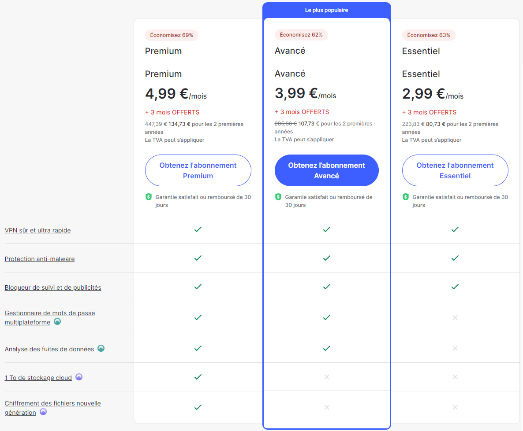Image resolution: width=523 pixels, height=431 pixels.
Task: Click the teal icon next to Analyse des fuites
Action: [x=101, y=348]
